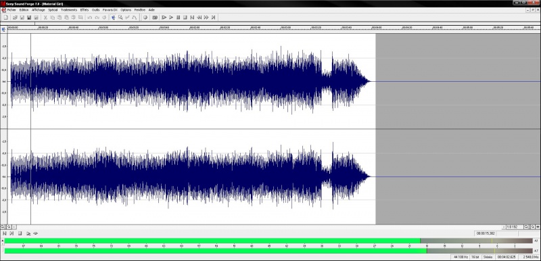Viewport: 541px width, 261px height.
Task: Open the Fichier menu
Action: coord(11,10)
